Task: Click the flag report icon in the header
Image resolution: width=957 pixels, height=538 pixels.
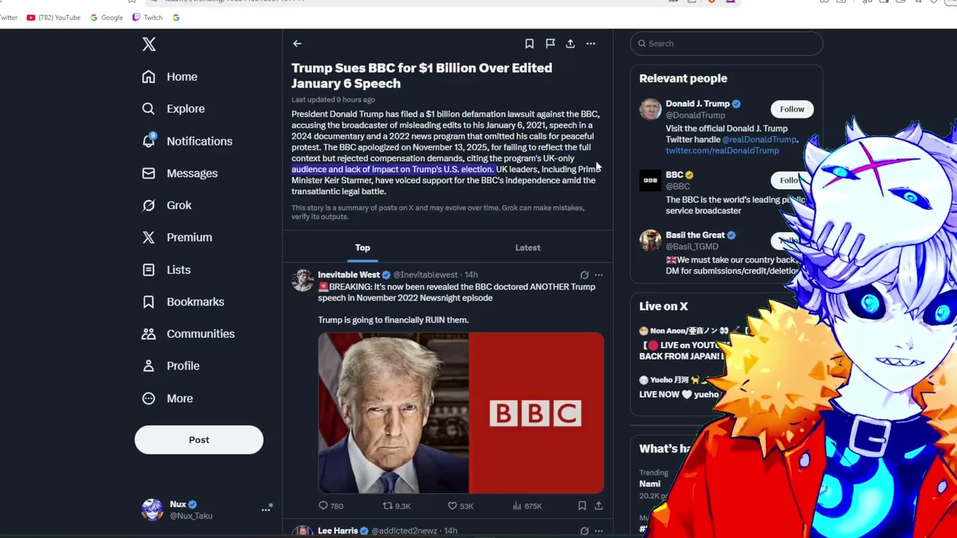Action: [550, 44]
